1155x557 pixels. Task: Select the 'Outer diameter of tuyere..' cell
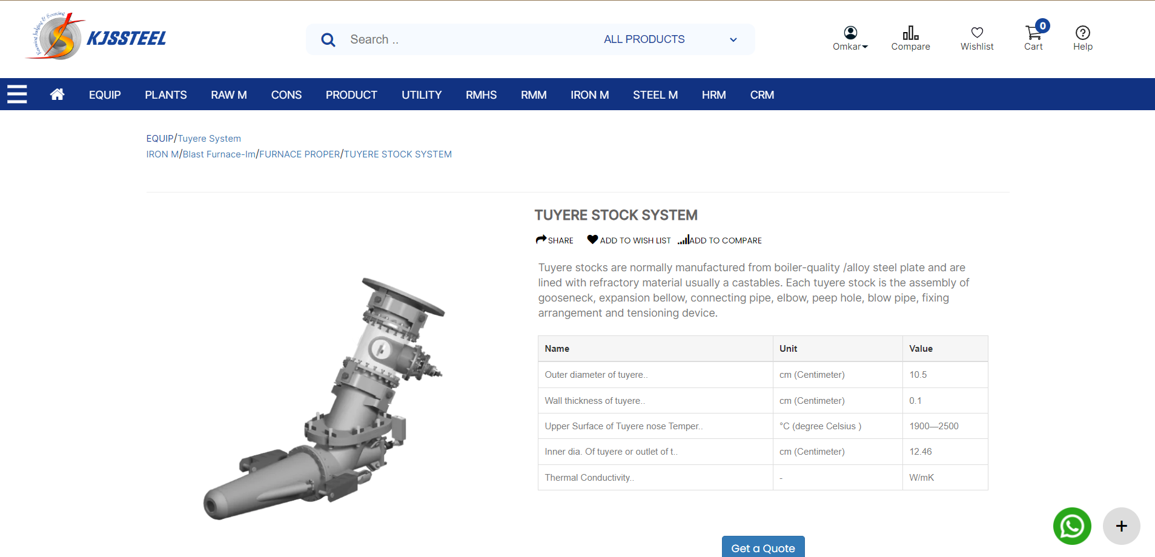coord(655,375)
